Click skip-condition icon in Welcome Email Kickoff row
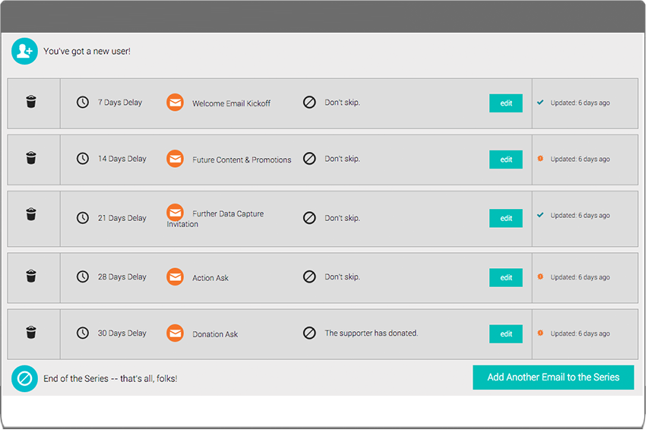This screenshot has width=648, height=433. (x=309, y=102)
